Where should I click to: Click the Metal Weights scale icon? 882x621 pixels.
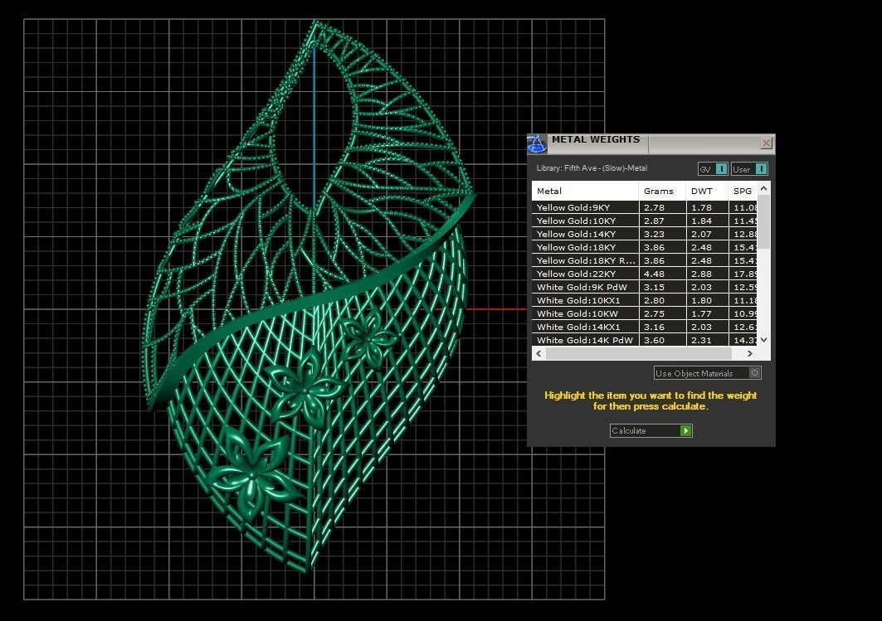(x=537, y=144)
